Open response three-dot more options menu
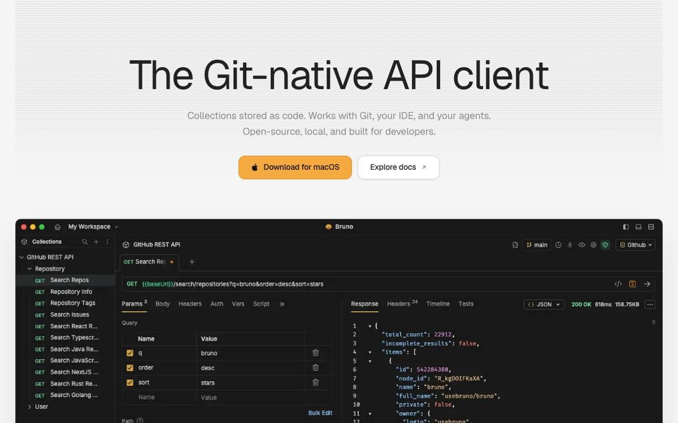 650,305
